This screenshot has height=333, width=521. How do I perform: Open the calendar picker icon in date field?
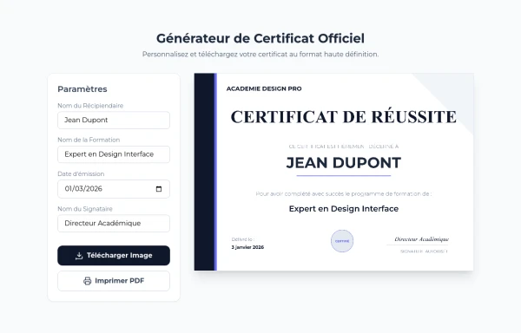click(159, 189)
